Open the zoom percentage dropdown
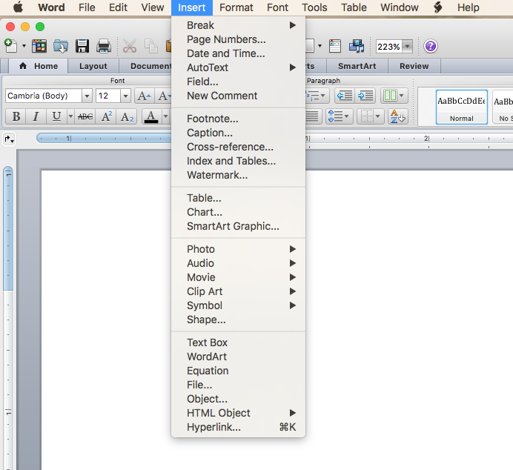513x470 pixels. [407, 46]
